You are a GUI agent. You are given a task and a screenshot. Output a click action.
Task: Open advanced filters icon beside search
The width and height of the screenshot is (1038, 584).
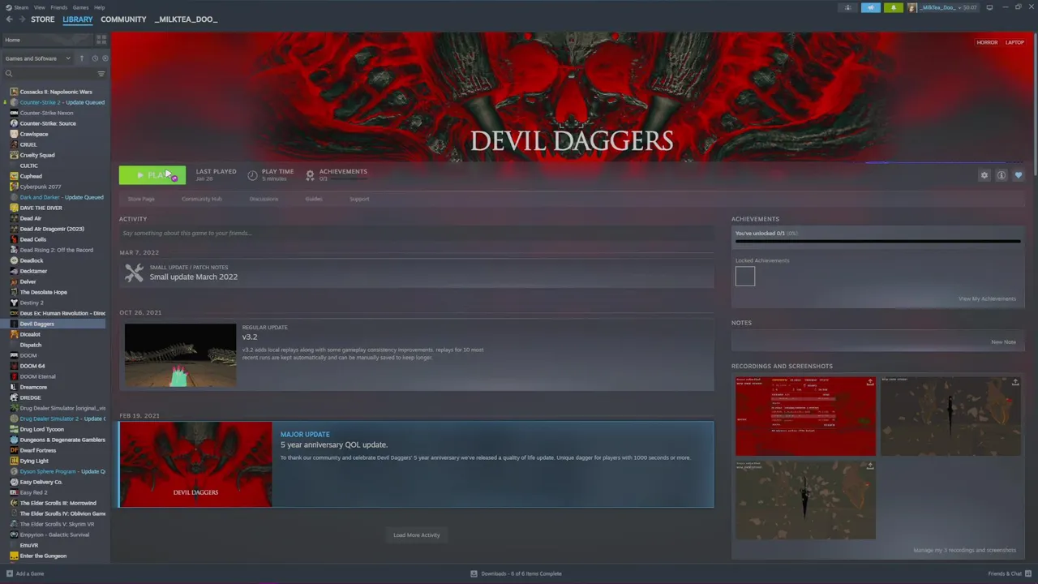click(101, 74)
